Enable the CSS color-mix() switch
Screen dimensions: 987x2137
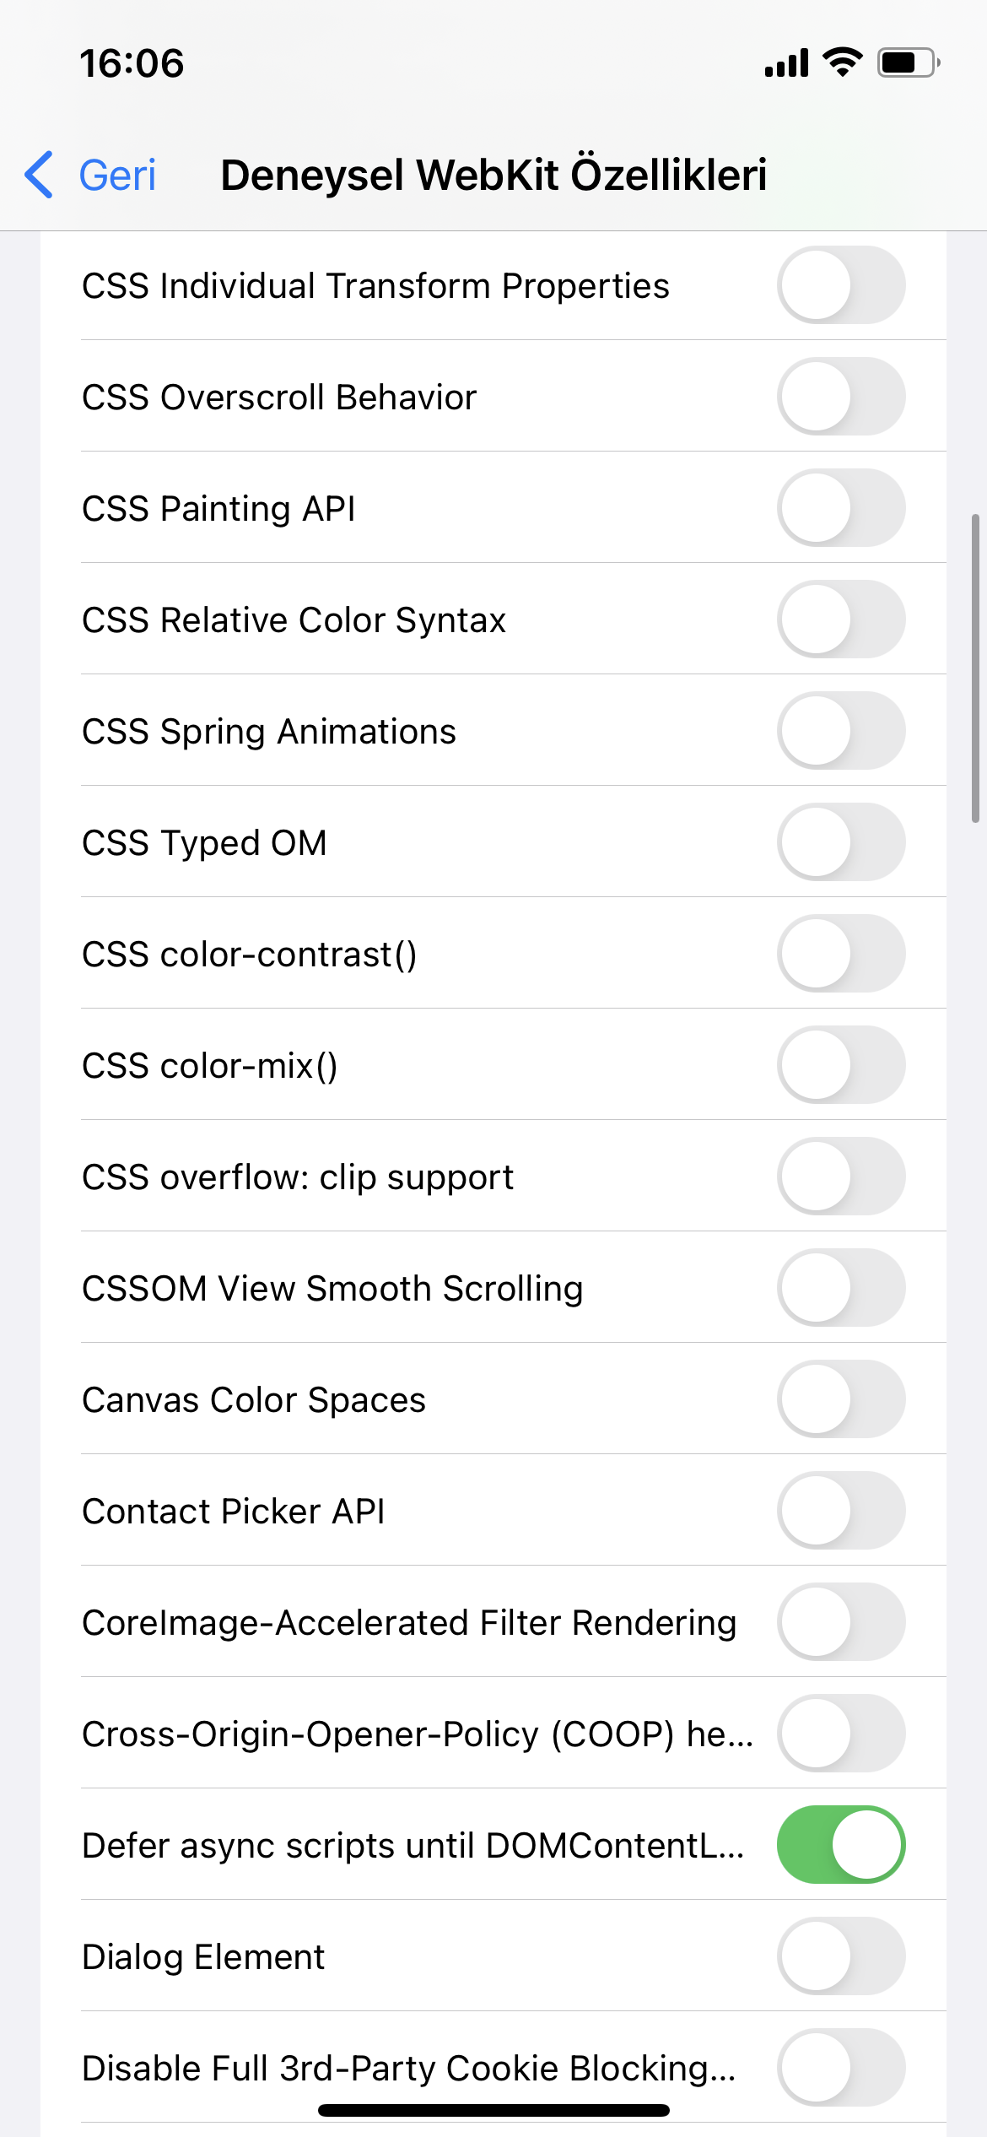[x=841, y=1065]
